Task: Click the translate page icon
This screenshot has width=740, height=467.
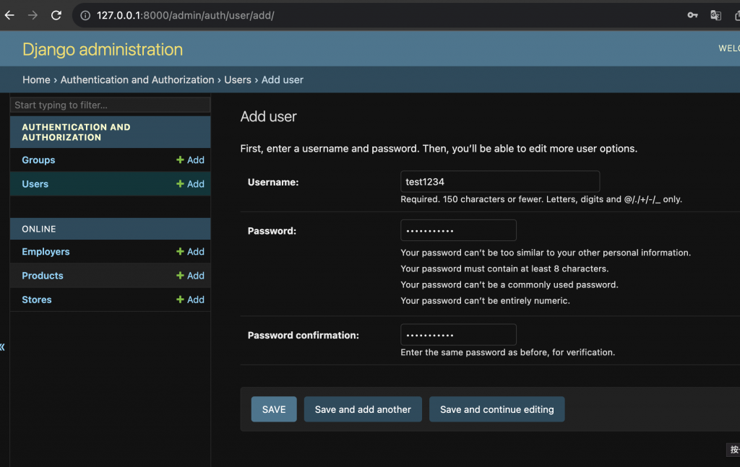Action: click(x=715, y=15)
